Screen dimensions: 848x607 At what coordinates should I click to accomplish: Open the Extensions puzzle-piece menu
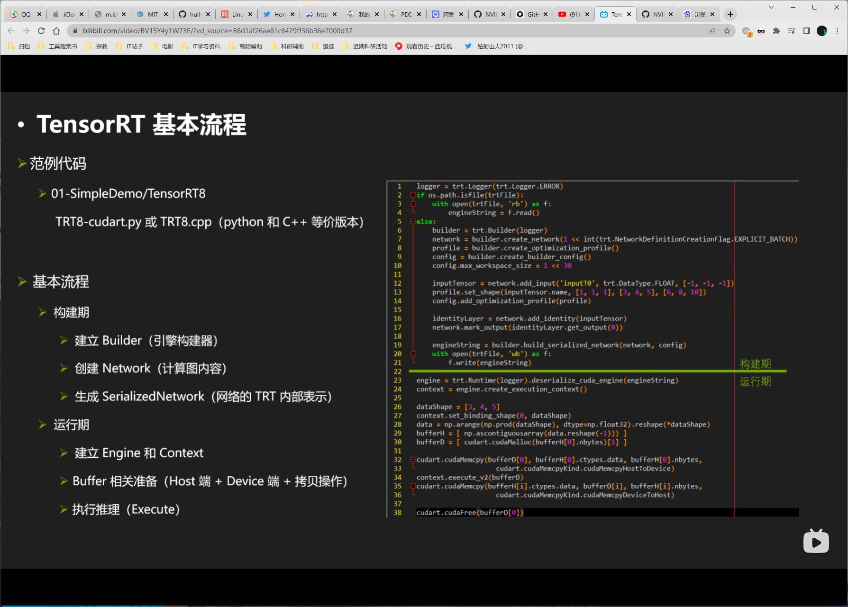[776, 31]
